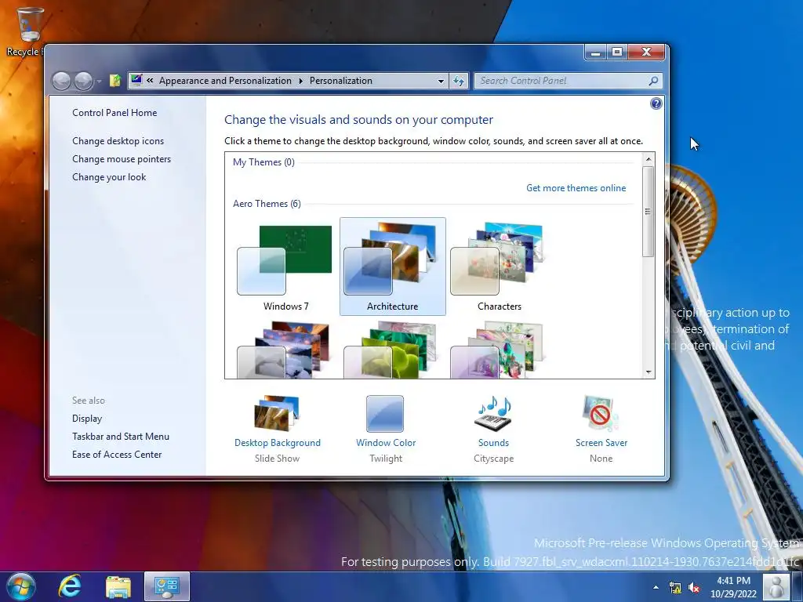Click the theme list scrollbar thumb

pyautogui.click(x=649, y=212)
